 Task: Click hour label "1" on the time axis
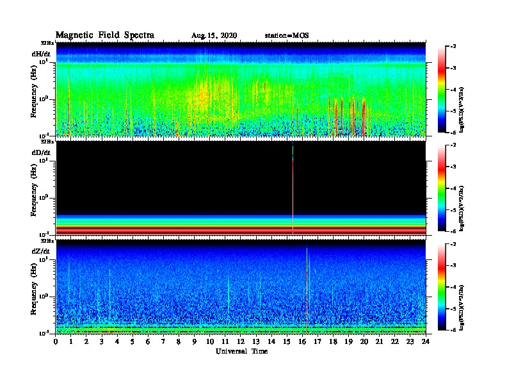pos(71,341)
